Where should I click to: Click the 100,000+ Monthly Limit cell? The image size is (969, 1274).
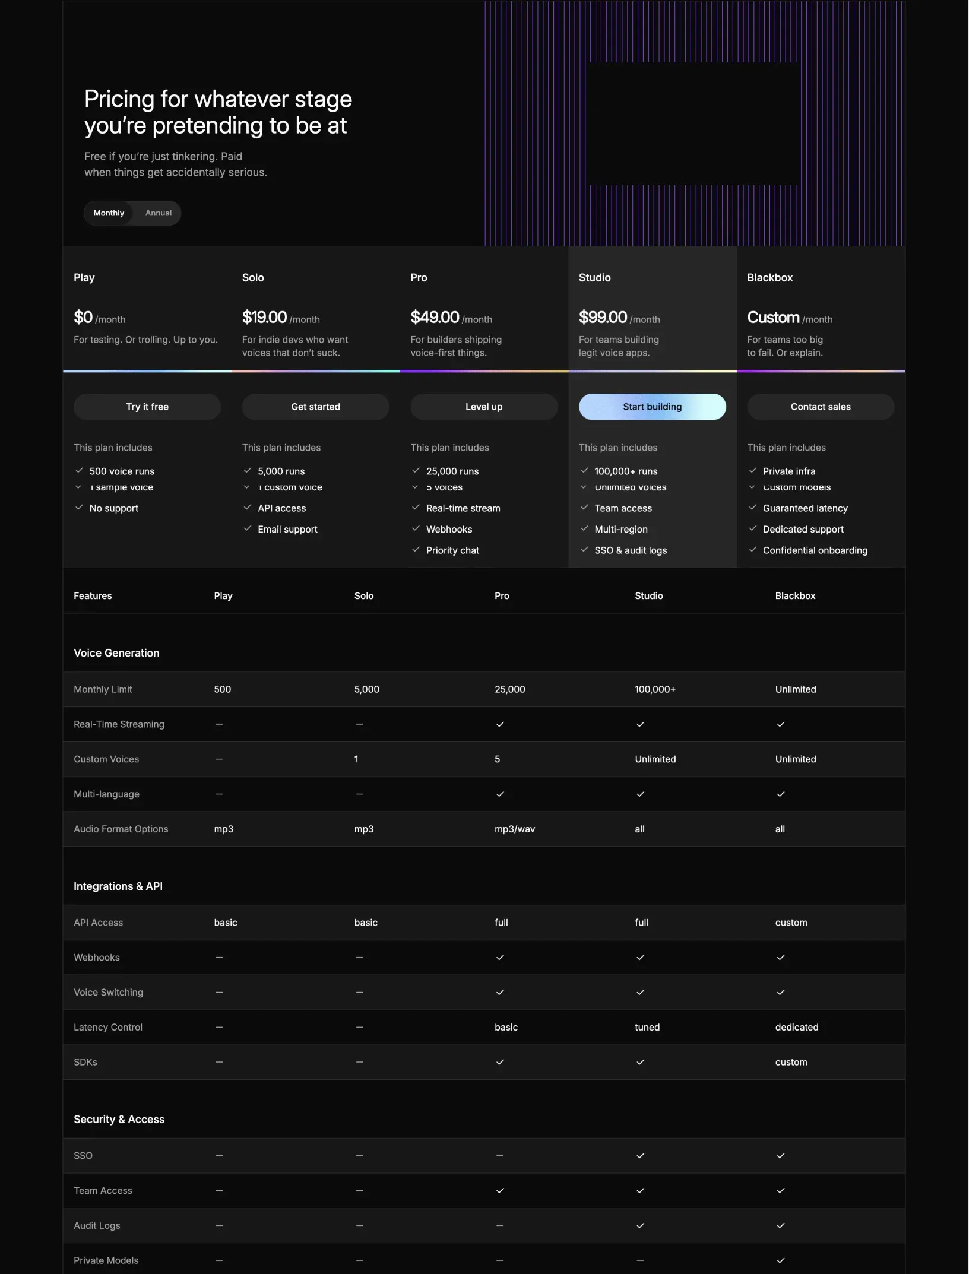click(x=655, y=689)
